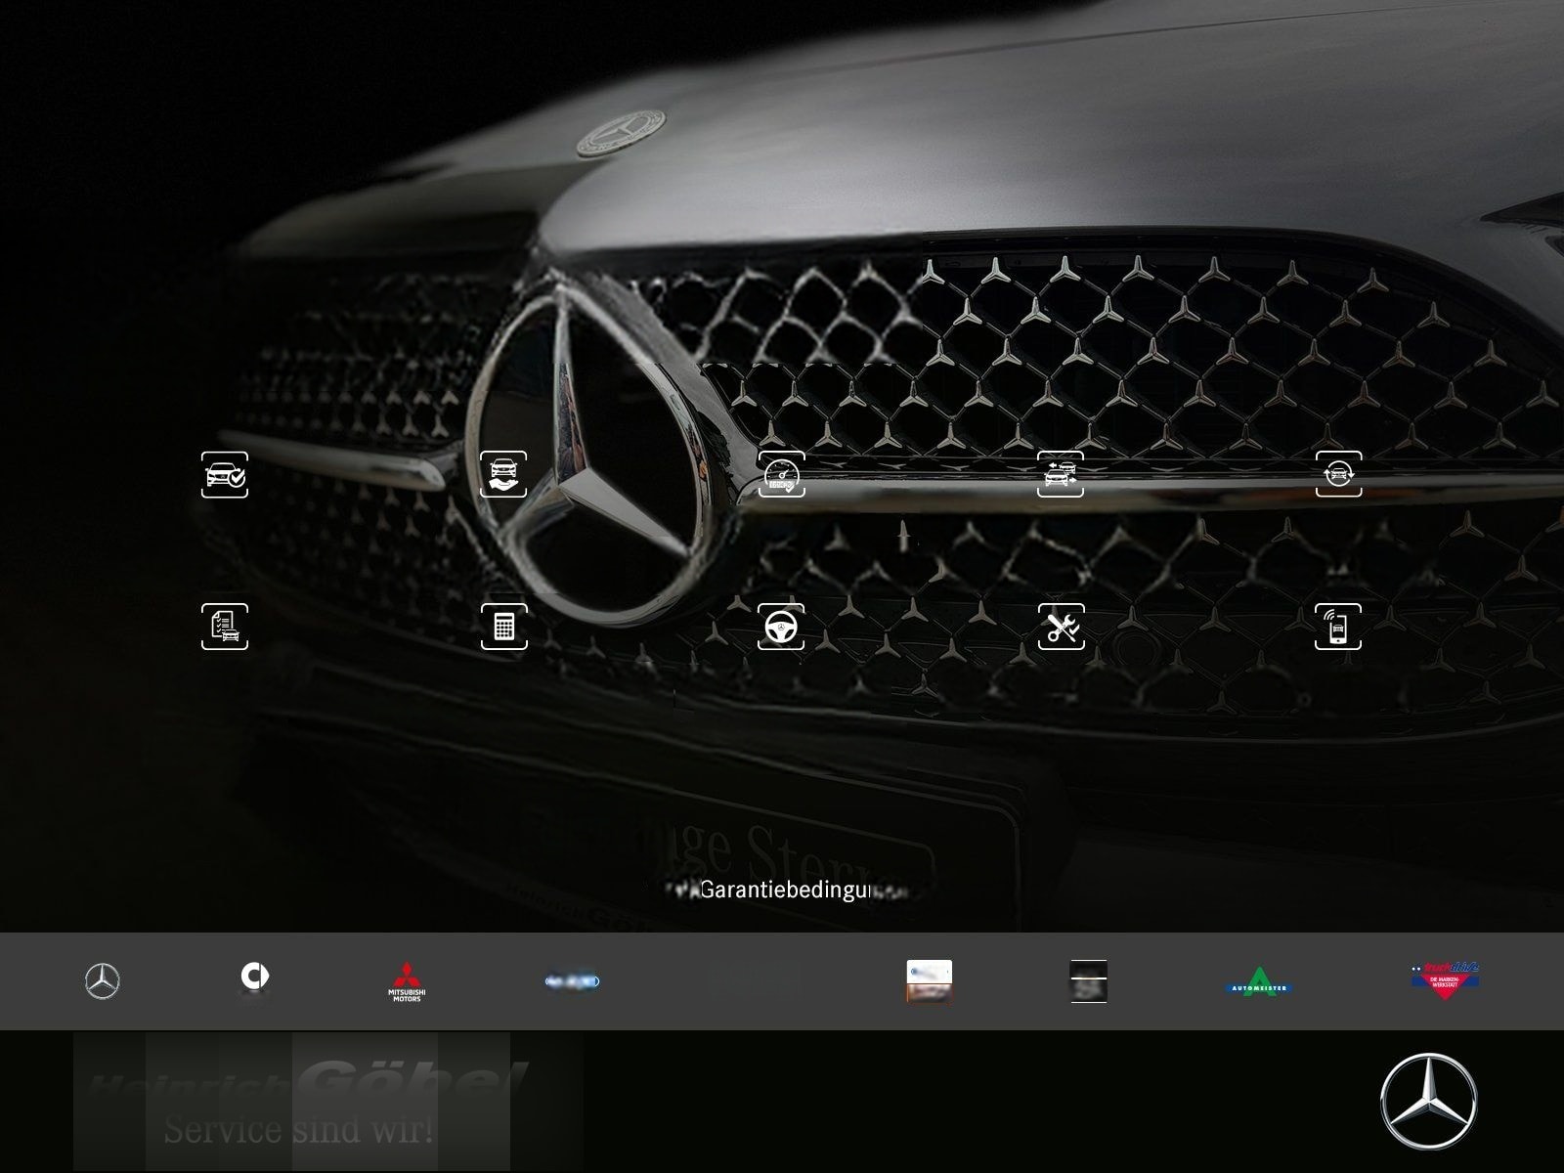Click the wrench and screwdriver service icon
1564x1173 pixels.
[1062, 627]
